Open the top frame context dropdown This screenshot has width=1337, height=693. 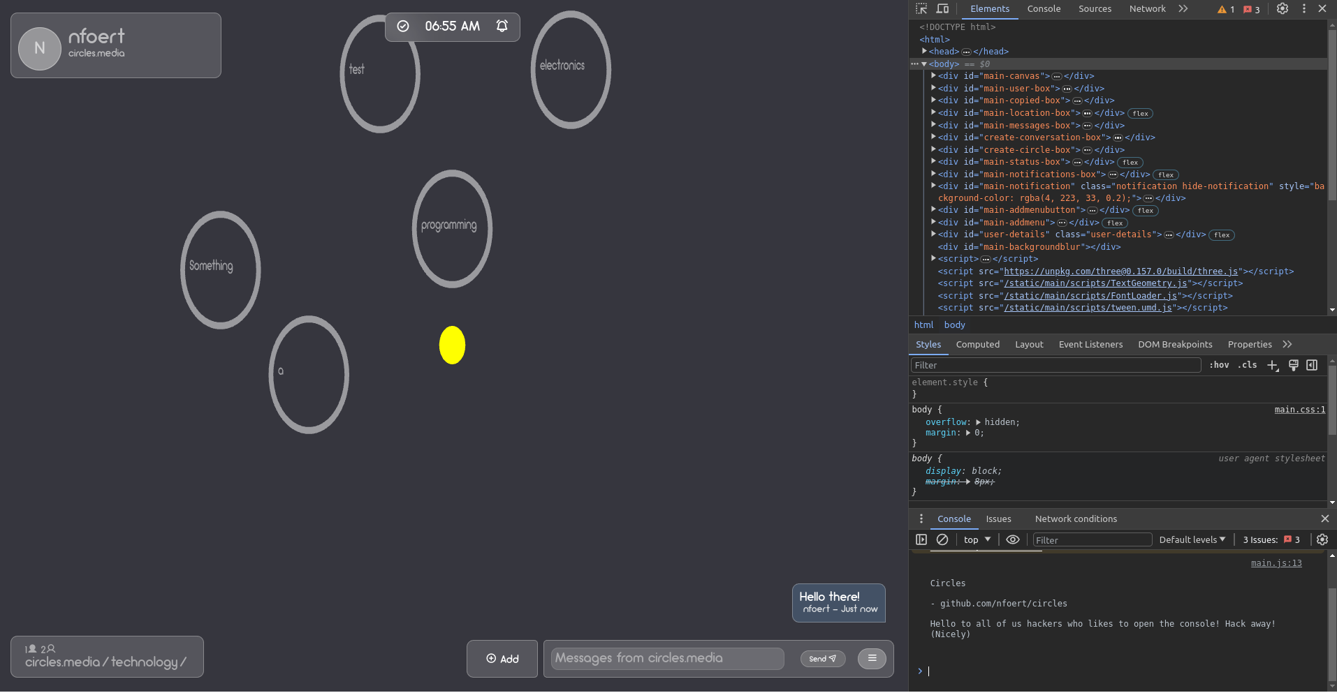[x=975, y=539]
